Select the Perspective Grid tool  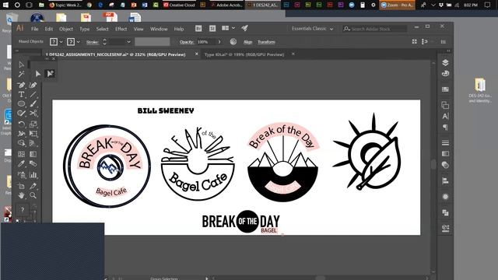tap(33, 143)
